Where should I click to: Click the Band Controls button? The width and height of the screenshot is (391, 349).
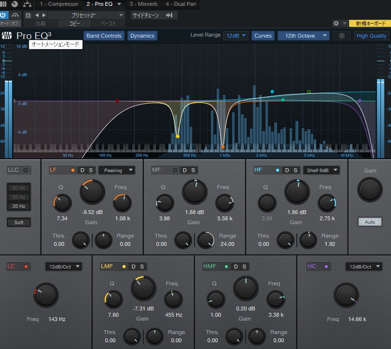coord(104,36)
